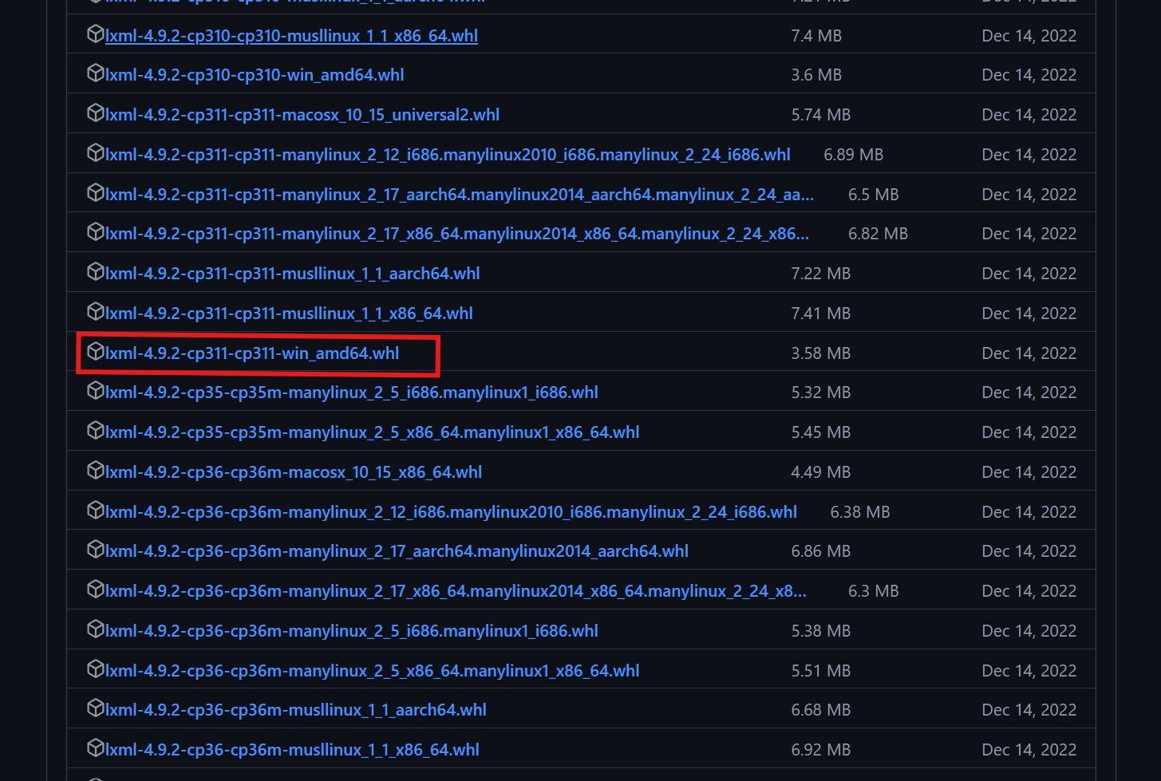Download lxml cp36m musllinux_1_1_x86_64 wheel
This screenshot has height=781, width=1161.
tap(292, 750)
